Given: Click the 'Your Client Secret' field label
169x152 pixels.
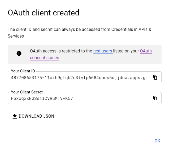Looking at the screenshot, I should (27, 92).
